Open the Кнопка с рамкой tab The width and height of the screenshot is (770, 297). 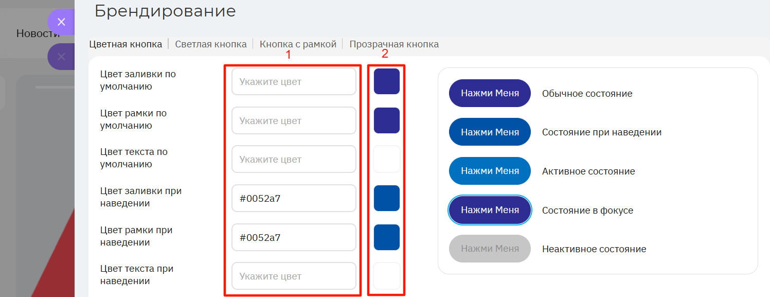click(298, 44)
